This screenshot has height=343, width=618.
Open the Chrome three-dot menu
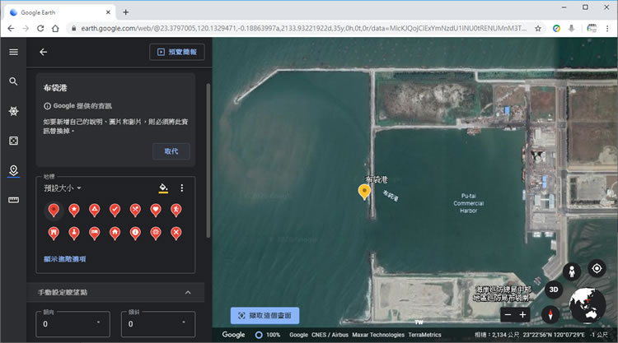(x=607, y=28)
